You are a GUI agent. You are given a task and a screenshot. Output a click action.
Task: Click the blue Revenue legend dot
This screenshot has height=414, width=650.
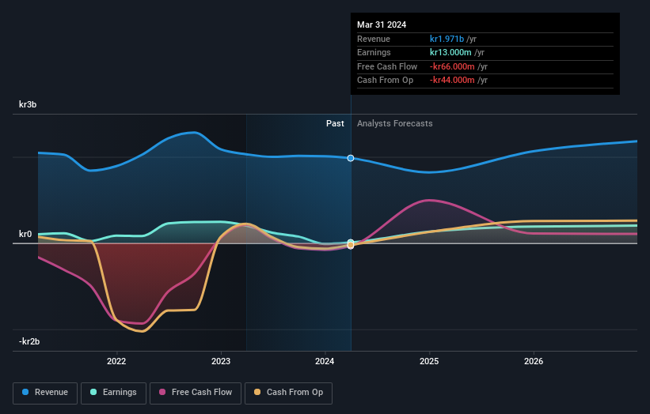pyautogui.click(x=25, y=392)
